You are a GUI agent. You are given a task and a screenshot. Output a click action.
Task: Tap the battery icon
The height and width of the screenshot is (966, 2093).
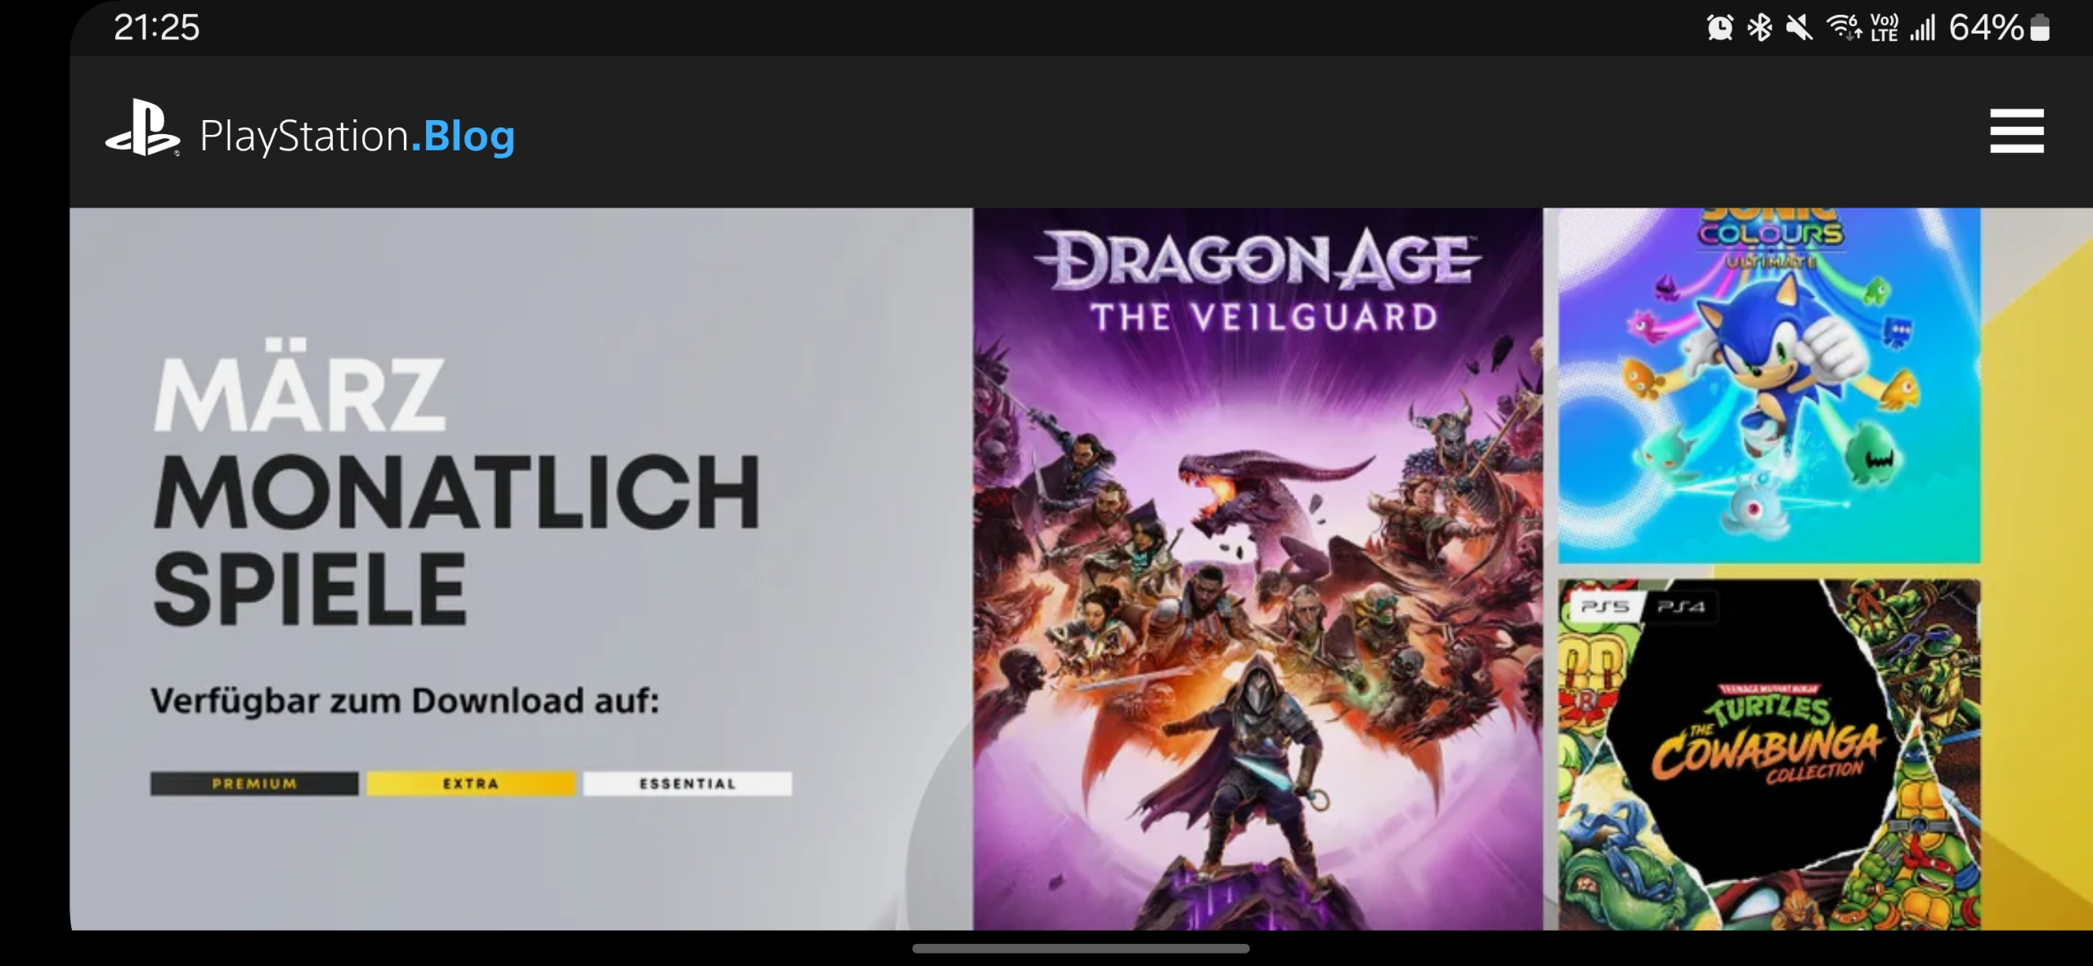(2040, 28)
